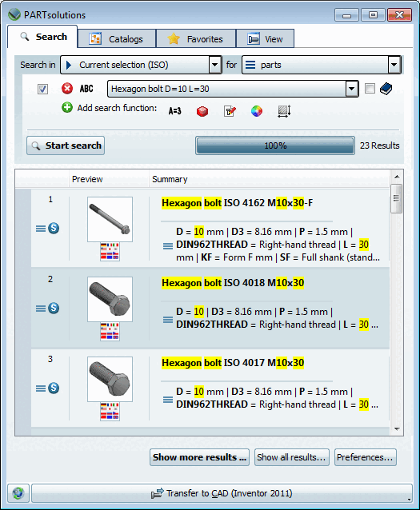Click green plus Add search function icon
The height and width of the screenshot is (510, 420).
tap(67, 107)
